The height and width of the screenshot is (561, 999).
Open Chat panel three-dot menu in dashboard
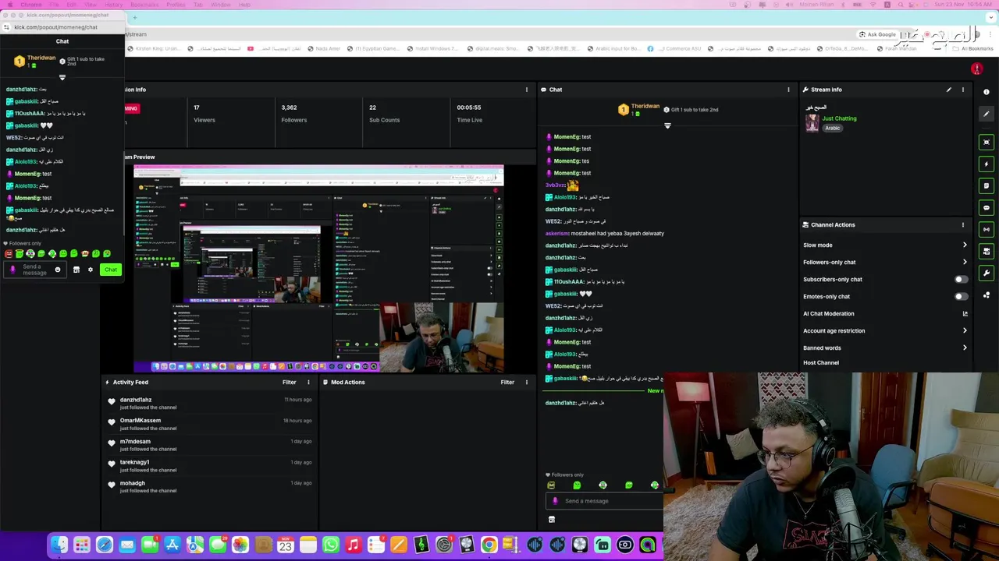788,90
